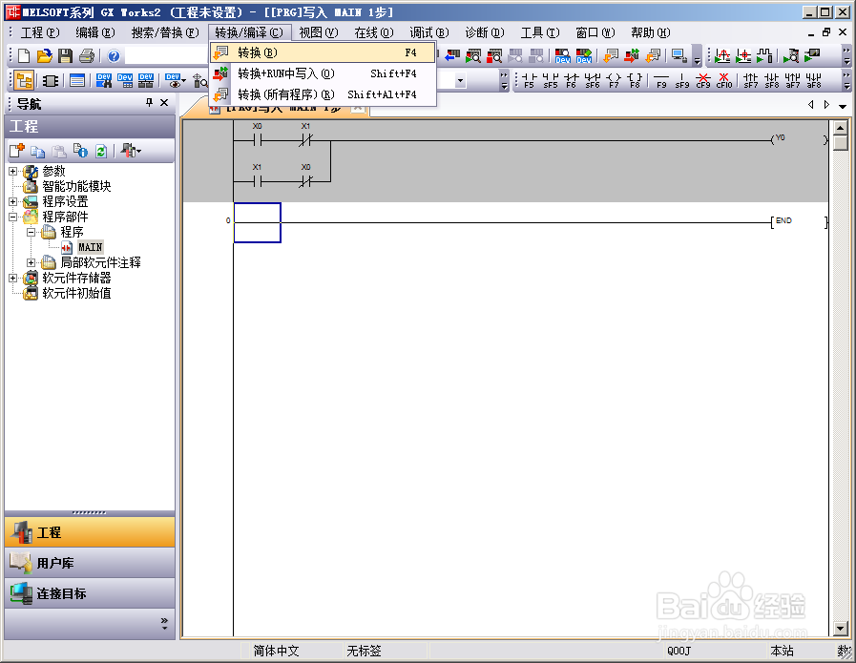Click the property info icon in project panel
856x663 pixels.
[x=80, y=151]
